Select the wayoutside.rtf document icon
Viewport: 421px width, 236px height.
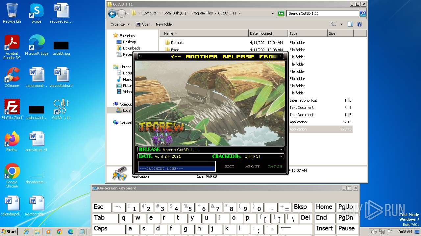(x=61, y=77)
